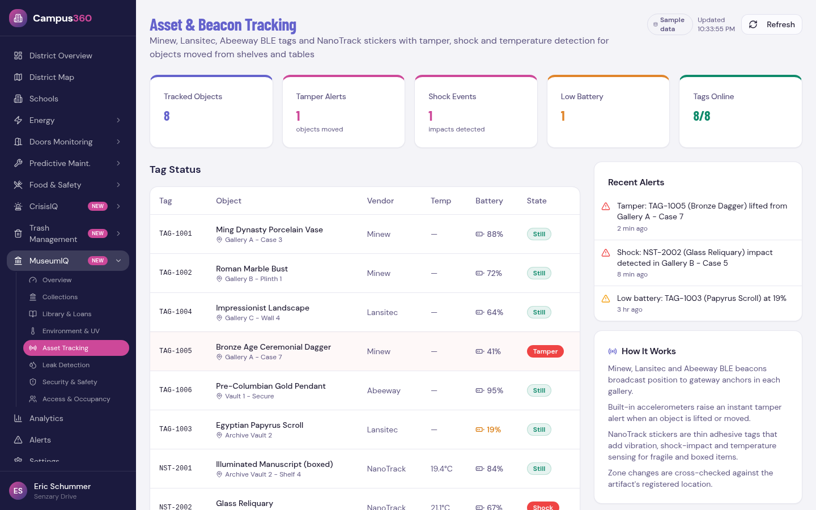Click the Analytics bar chart icon

point(18,418)
